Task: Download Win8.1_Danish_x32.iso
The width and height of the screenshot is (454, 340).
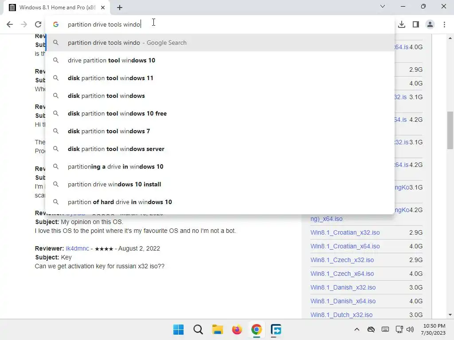Action: pos(343,287)
